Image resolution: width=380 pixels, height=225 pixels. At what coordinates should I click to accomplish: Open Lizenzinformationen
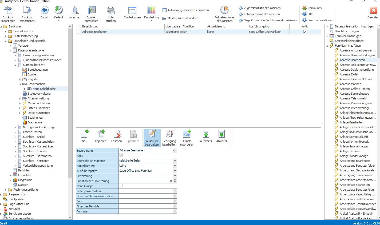(x=318, y=20)
